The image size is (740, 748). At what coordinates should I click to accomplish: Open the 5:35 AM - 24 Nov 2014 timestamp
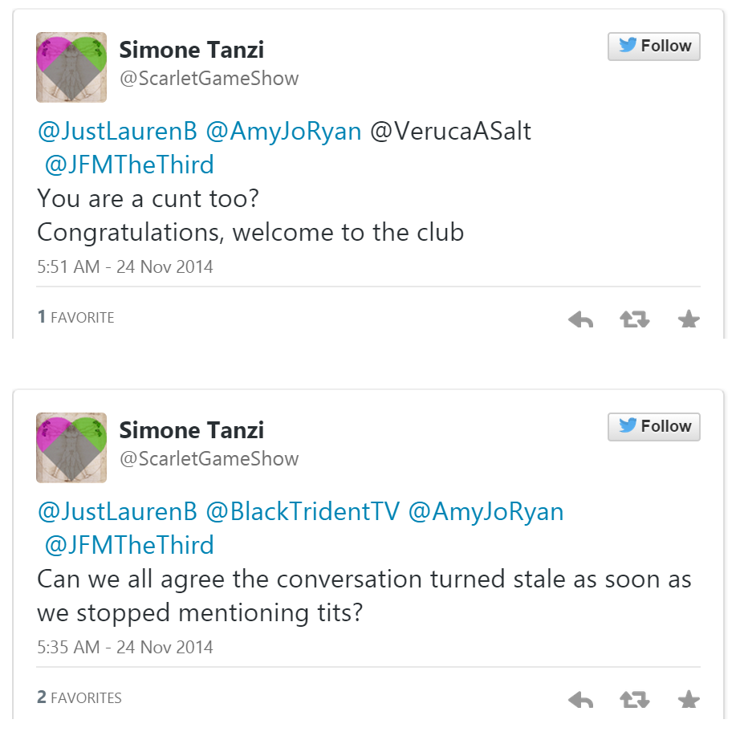(125, 647)
